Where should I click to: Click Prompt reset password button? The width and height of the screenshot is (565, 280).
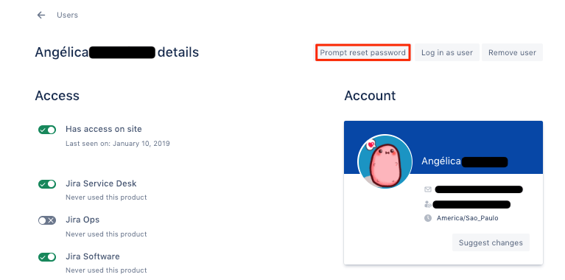[363, 52]
